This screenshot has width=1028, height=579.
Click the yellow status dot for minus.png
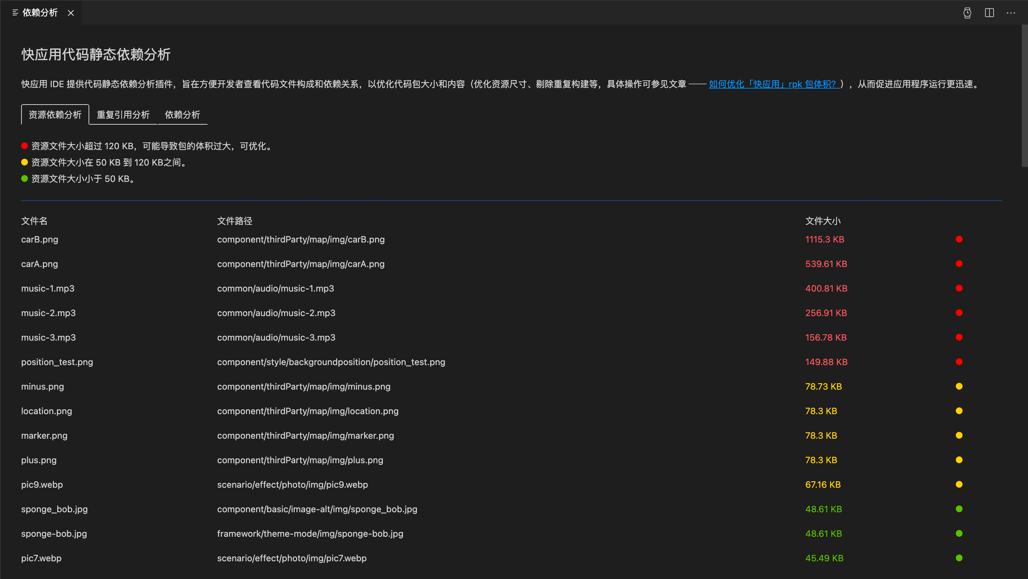(x=959, y=386)
